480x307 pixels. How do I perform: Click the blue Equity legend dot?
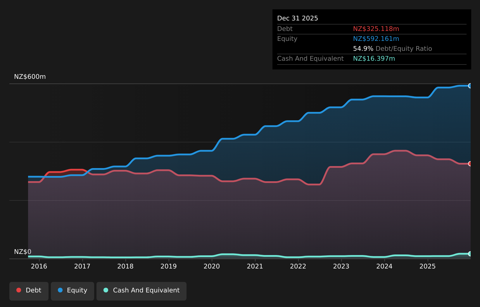60,290
